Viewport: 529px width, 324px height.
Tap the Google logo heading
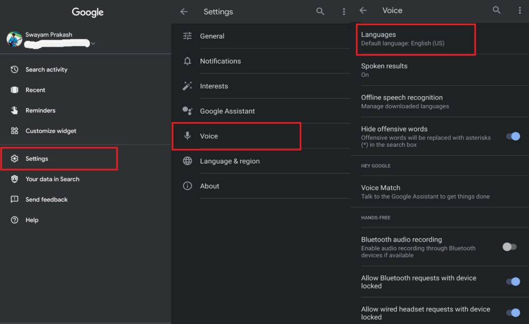pos(87,12)
